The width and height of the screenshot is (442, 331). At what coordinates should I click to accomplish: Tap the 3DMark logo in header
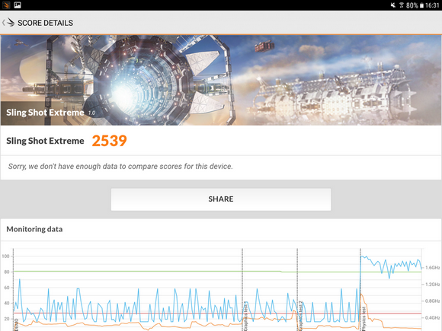coord(11,23)
